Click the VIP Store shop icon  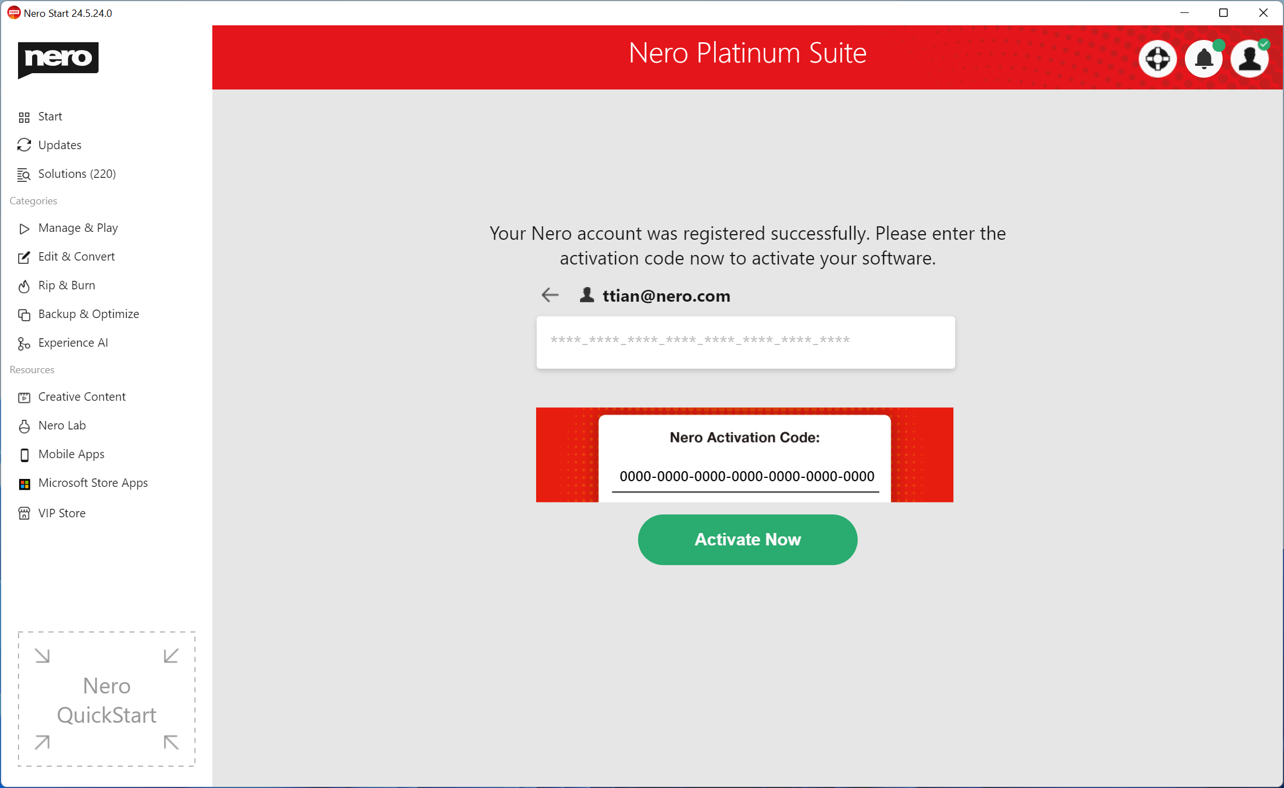click(x=24, y=513)
